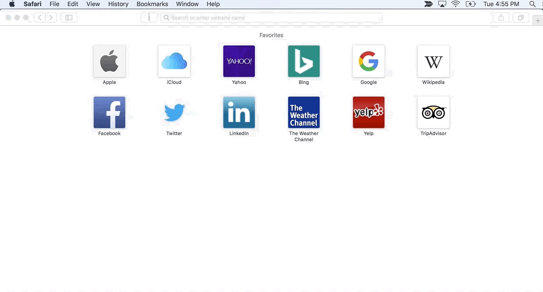This screenshot has width=543, height=292.
Task: Go back with the back arrow
Action: click(x=39, y=17)
